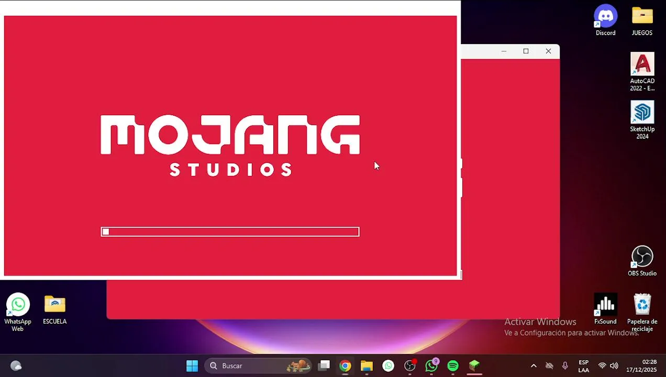Launch AutoCAD 2022 desktop shortcut
The height and width of the screenshot is (377, 666).
[642, 72]
